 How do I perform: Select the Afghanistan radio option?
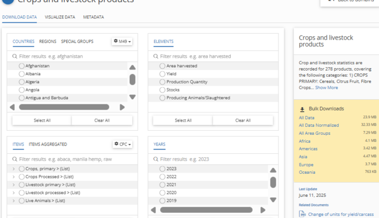click(x=21, y=65)
